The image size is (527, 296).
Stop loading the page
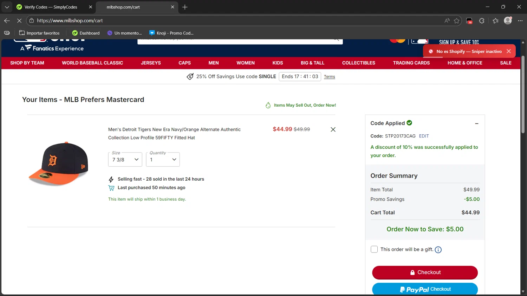click(19, 21)
